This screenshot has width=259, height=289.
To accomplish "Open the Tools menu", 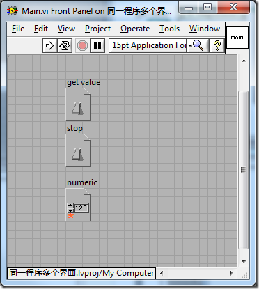I will pyautogui.click(x=169, y=29).
